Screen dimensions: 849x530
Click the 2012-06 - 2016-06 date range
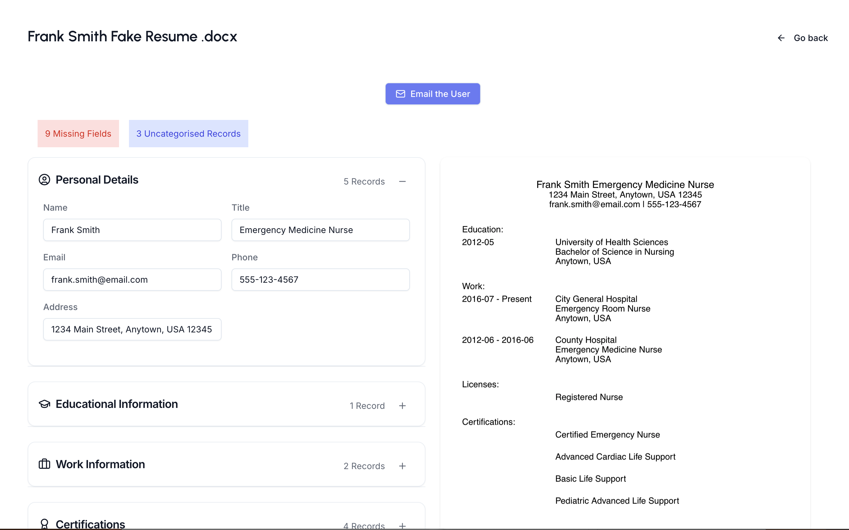[498, 340]
